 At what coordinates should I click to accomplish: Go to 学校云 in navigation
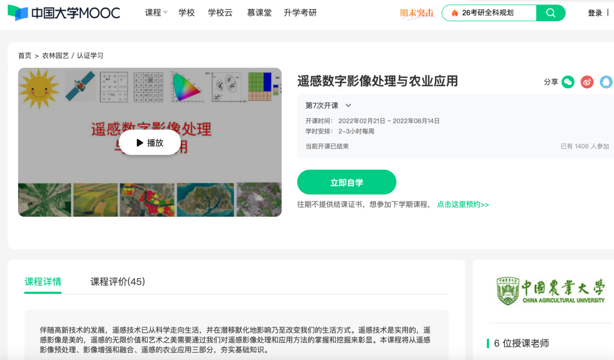tap(220, 13)
